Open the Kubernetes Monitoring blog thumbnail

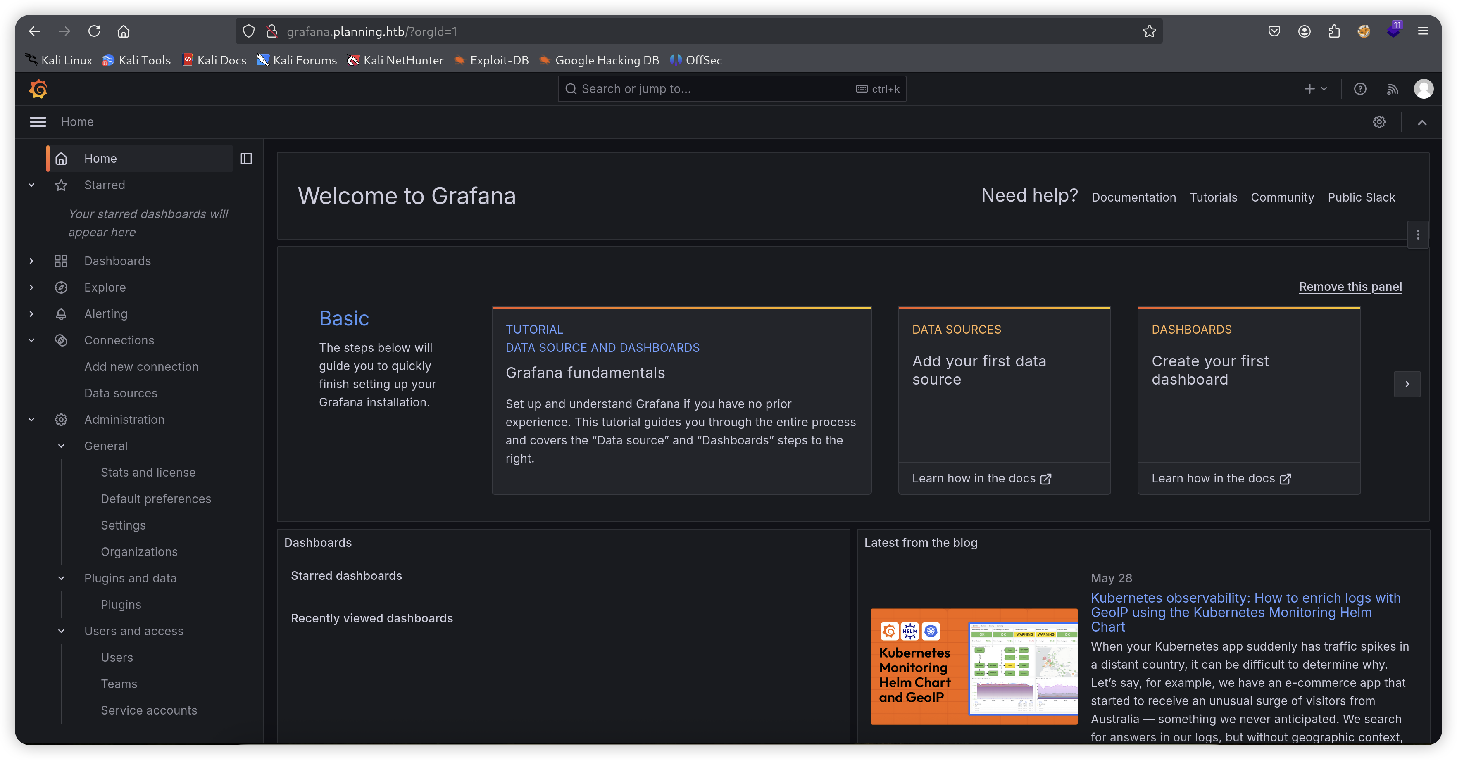[x=974, y=666]
